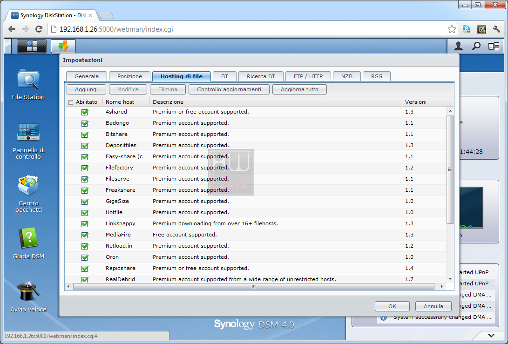508x344 pixels.
Task: Open the DSM main menu icon
Action: (x=31, y=46)
